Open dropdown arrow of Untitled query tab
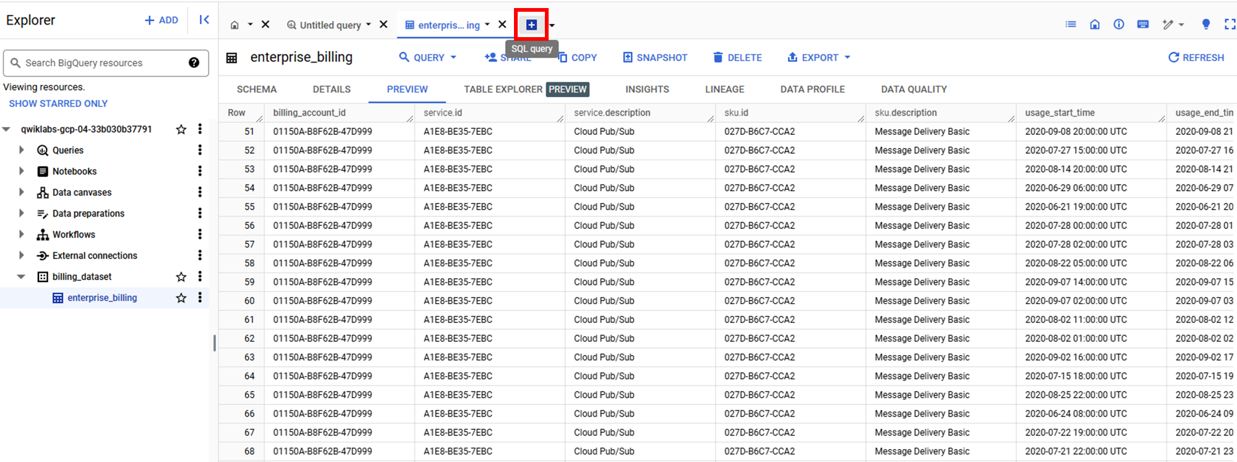 (369, 25)
